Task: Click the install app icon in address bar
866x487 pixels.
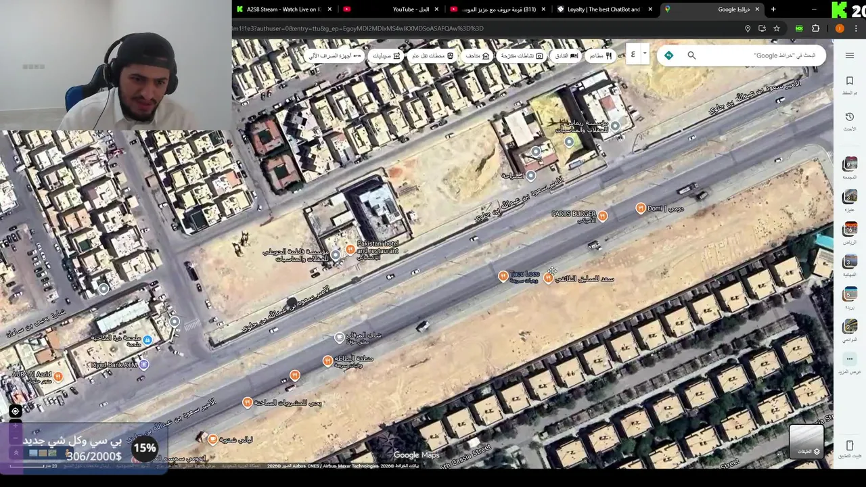Action: 762,28
